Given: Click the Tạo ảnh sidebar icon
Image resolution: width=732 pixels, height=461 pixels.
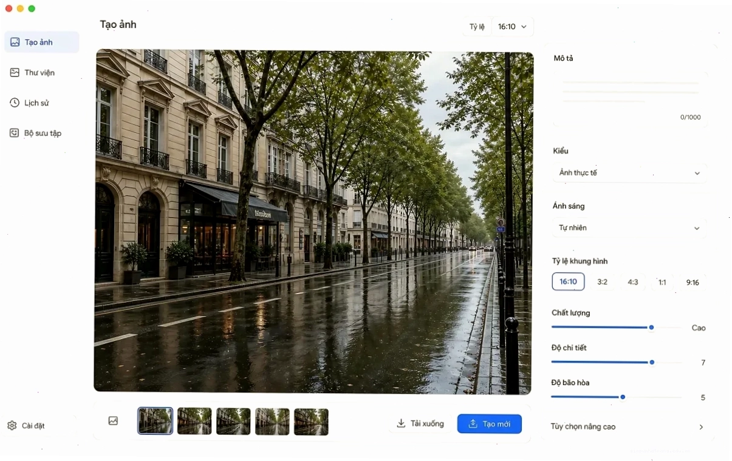Looking at the screenshot, I should pos(15,42).
